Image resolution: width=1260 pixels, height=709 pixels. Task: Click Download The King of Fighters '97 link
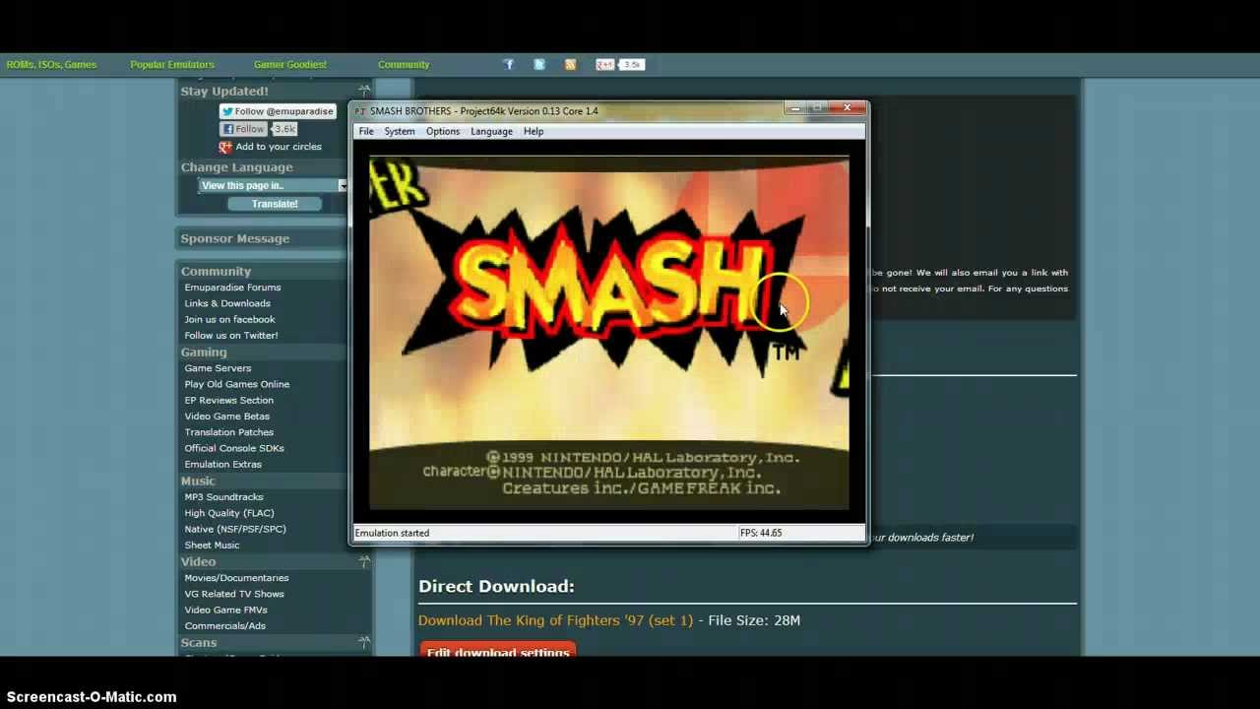(555, 620)
